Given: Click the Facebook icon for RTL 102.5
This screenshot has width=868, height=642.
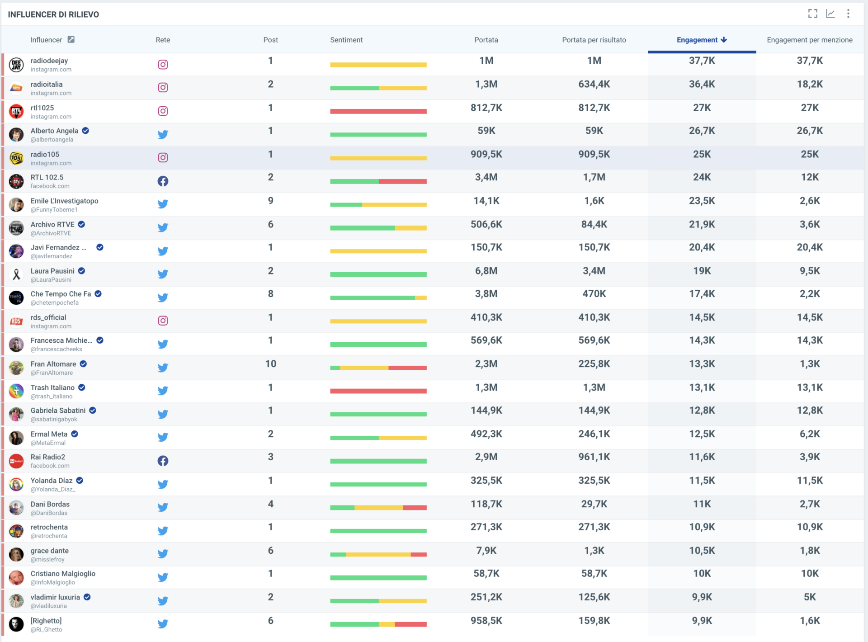Looking at the screenshot, I should click(163, 181).
